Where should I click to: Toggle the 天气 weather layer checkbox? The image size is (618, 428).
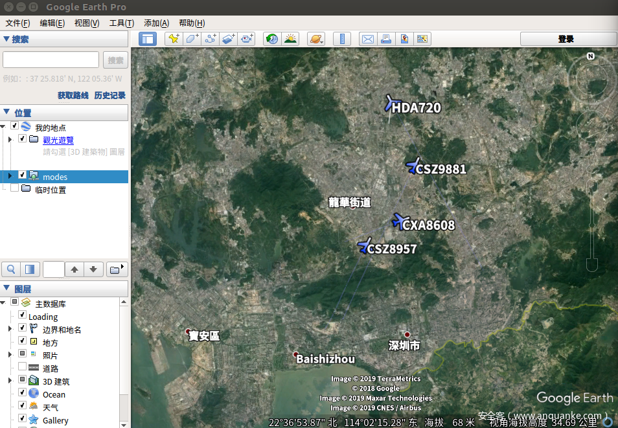click(x=23, y=405)
